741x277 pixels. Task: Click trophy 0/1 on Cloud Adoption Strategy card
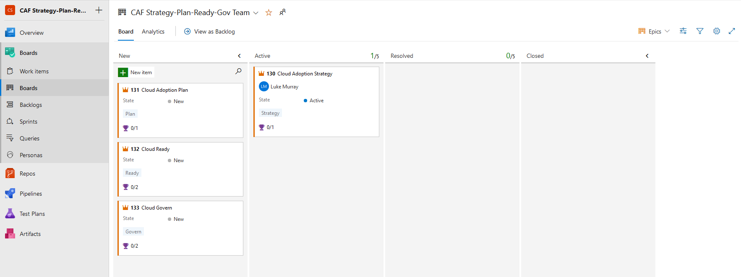(266, 127)
